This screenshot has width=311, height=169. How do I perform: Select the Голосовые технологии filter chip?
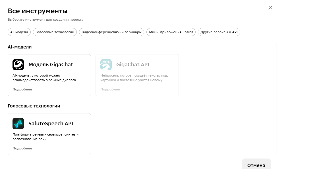pyautogui.click(x=55, y=32)
